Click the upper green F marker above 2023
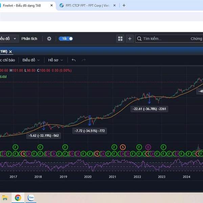The image size is (203, 203). click(x=163, y=147)
